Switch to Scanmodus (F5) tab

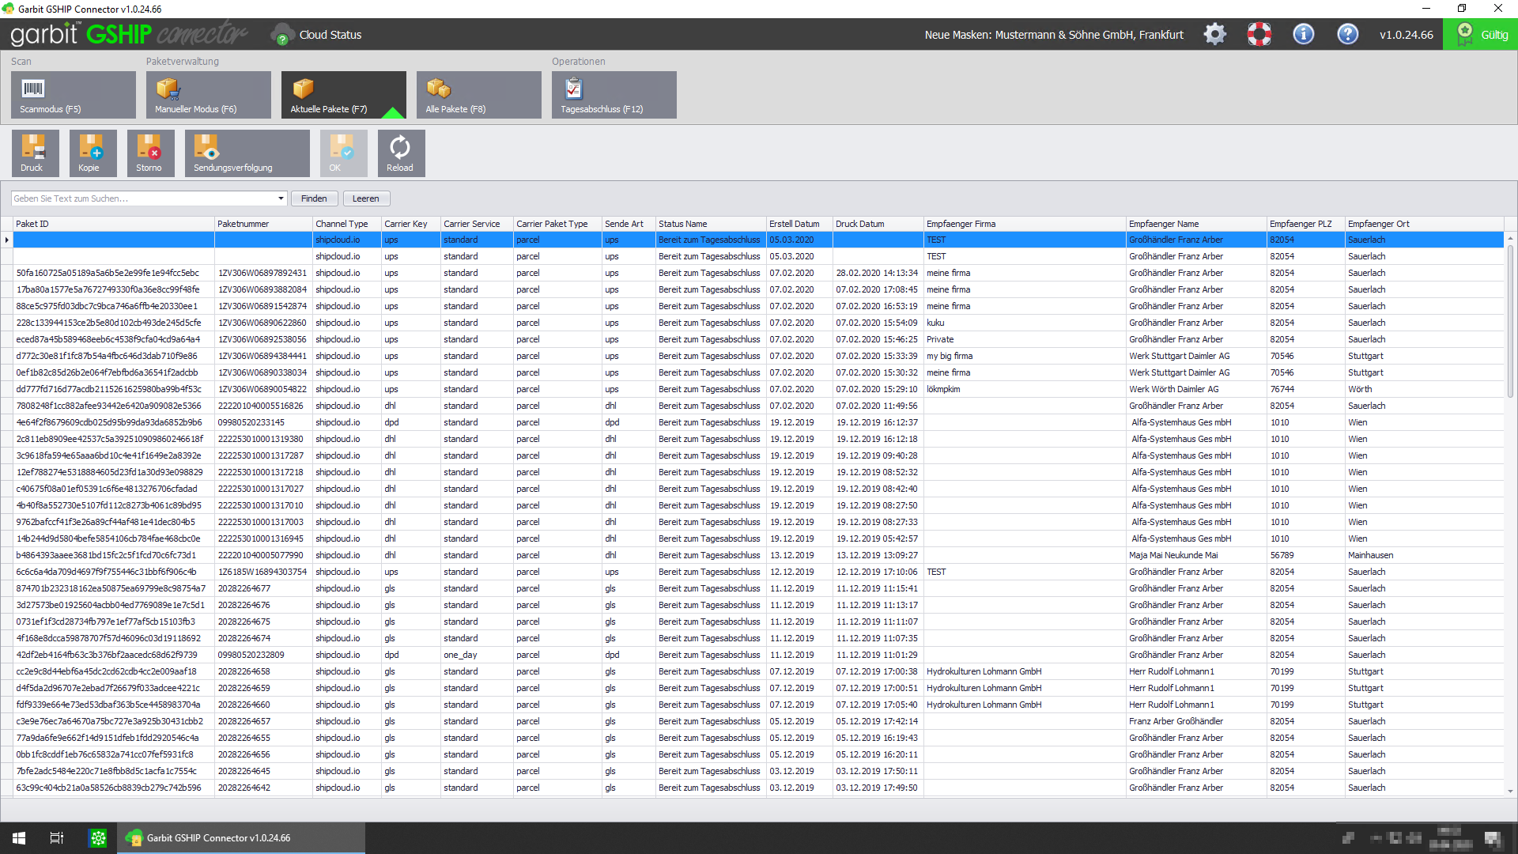tap(73, 95)
